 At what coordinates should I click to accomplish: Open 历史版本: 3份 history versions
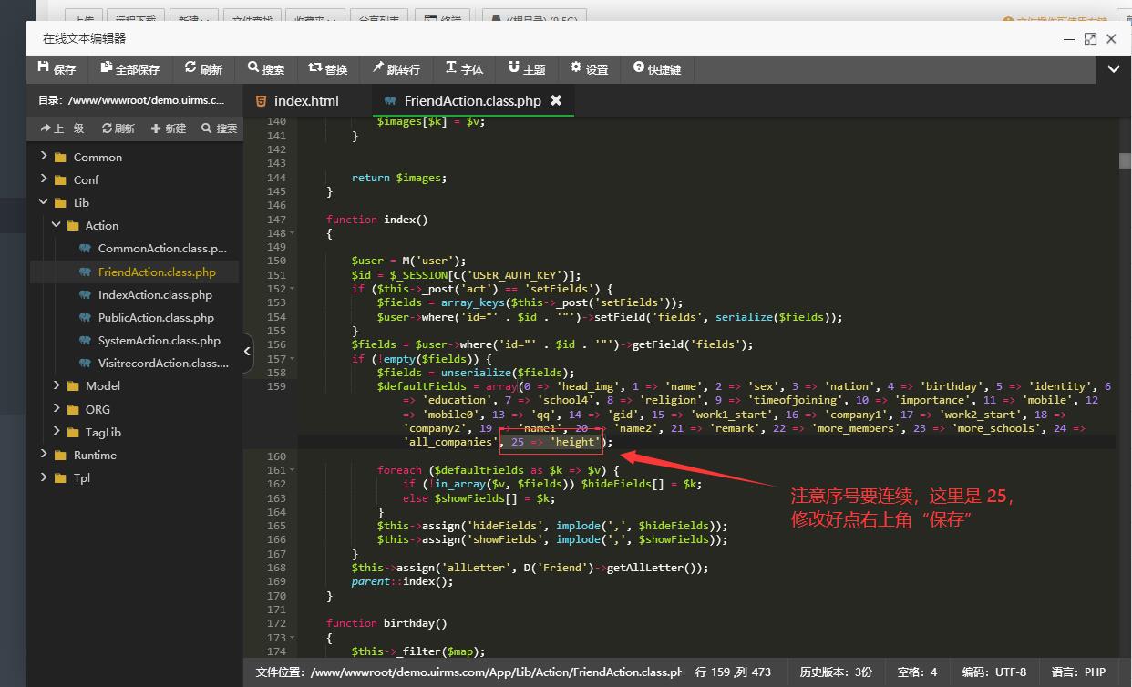tap(836, 672)
